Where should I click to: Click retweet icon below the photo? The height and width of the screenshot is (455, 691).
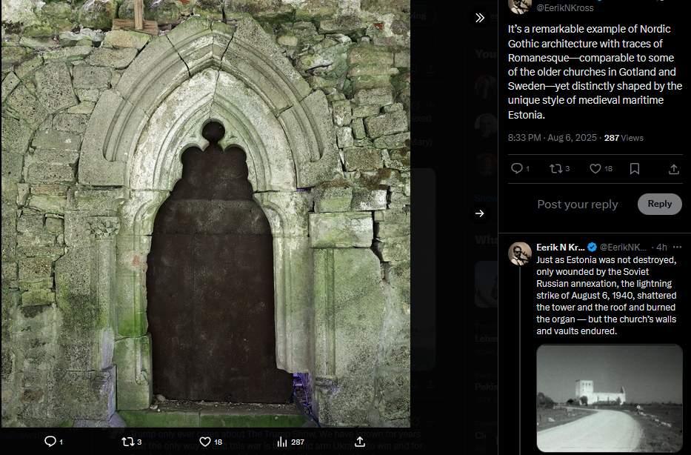(x=127, y=442)
